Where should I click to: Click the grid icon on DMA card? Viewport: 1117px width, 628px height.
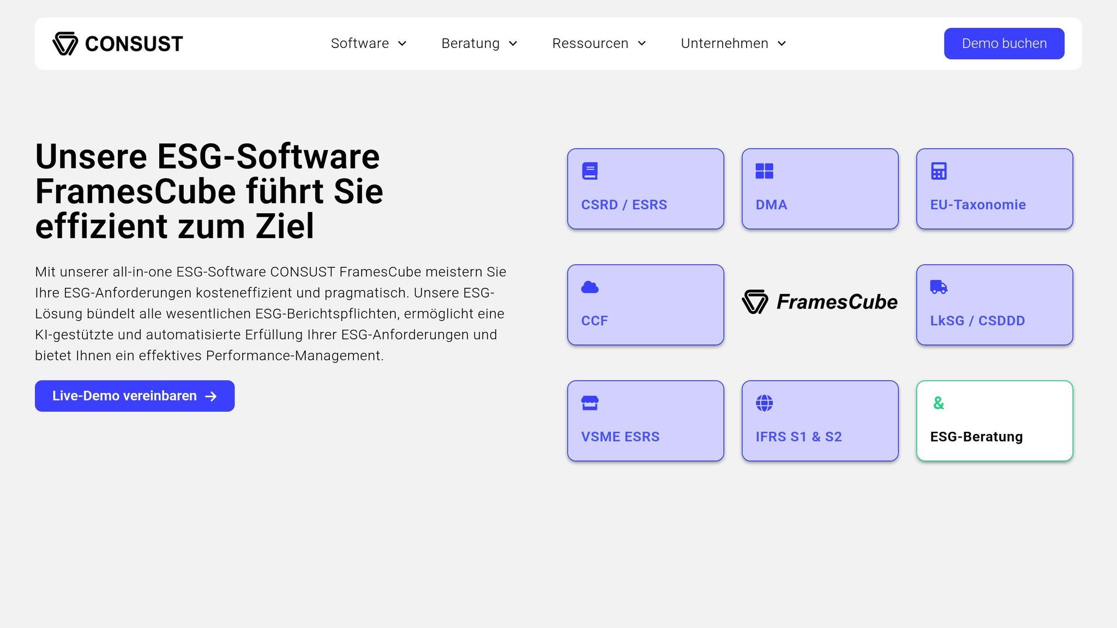(x=764, y=171)
